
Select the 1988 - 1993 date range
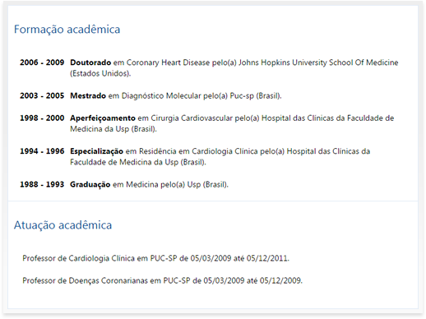click(x=42, y=184)
